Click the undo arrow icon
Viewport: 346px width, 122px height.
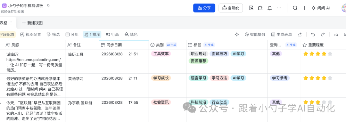pos(313,34)
